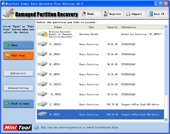
Task: Click the drive icon for D: NTFS
Action: coord(43,54)
